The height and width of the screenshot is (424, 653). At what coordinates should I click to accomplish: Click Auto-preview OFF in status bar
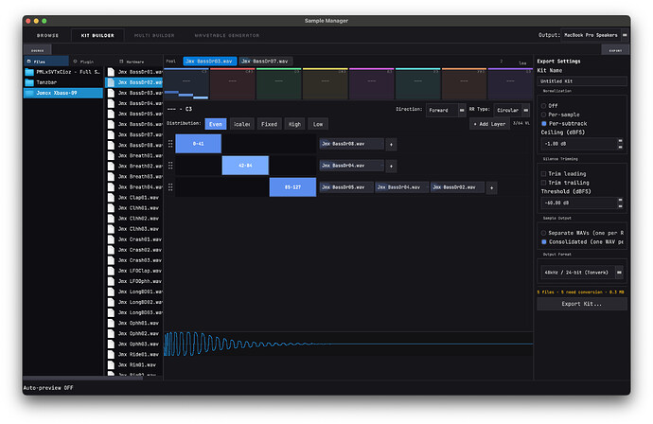click(48, 388)
